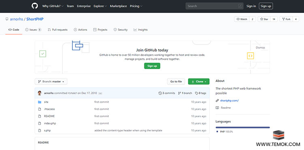The width and height of the screenshot is (304, 150).
Task: Open the green Clone dropdown
Action: tap(199, 82)
